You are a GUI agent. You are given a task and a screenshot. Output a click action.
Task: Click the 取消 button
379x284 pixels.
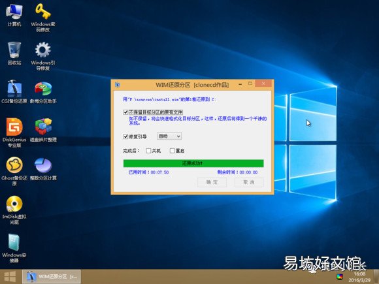click(x=249, y=182)
